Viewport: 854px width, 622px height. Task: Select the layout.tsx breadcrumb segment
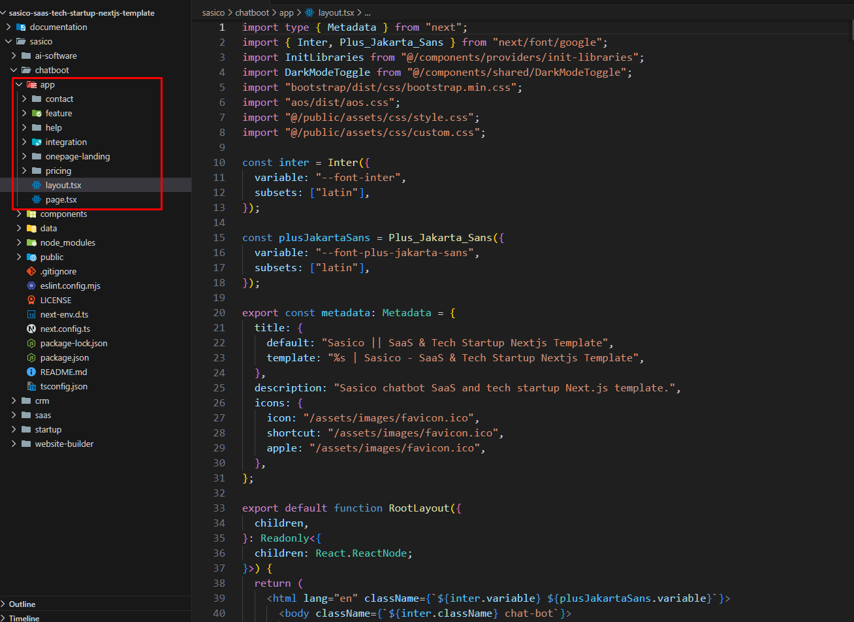click(337, 12)
